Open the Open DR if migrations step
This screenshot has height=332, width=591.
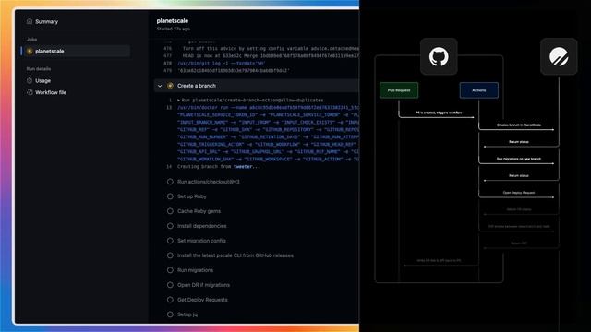click(203, 285)
